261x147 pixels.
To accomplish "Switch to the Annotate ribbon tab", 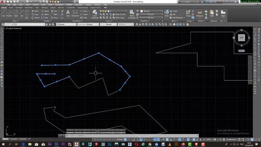I will pyautogui.click(x=19, y=8).
